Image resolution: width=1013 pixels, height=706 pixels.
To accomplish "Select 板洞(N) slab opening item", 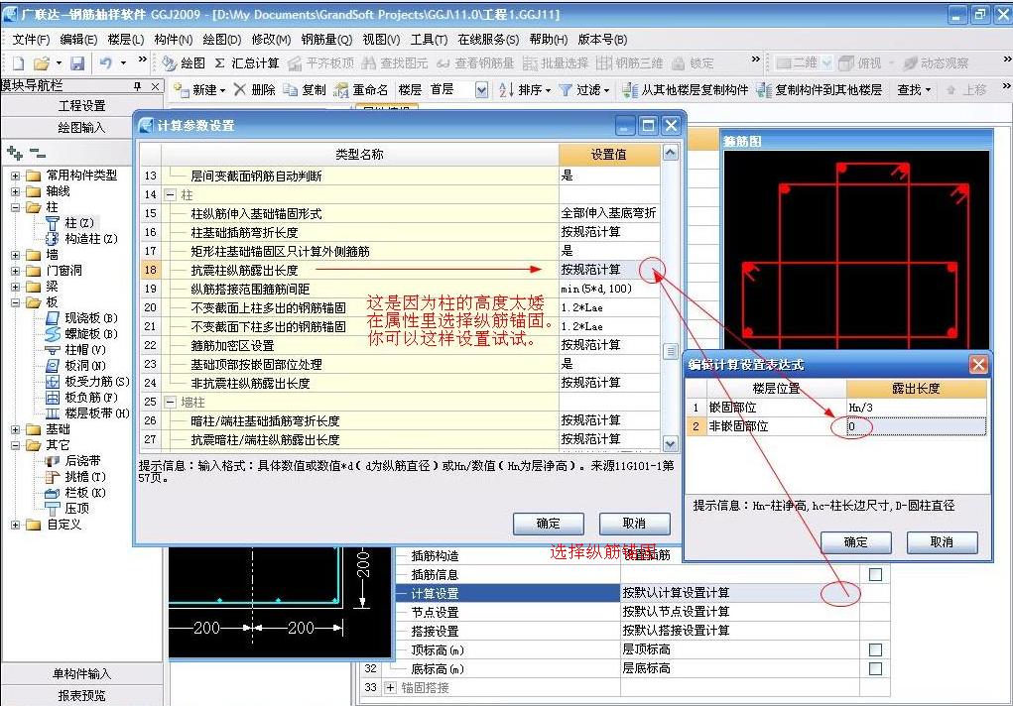I will pos(76,366).
